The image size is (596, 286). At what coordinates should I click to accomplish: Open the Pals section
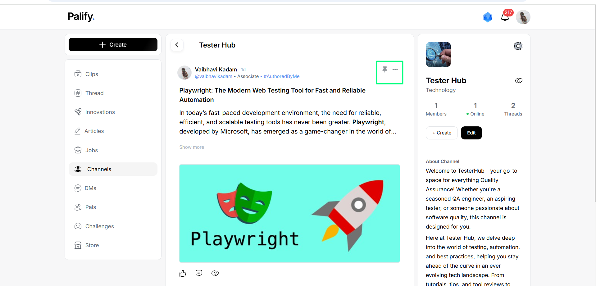pyautogui.click(x=113, y=207)
